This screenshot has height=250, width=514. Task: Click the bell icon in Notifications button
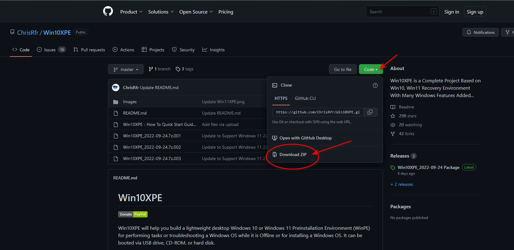[469, 32]
